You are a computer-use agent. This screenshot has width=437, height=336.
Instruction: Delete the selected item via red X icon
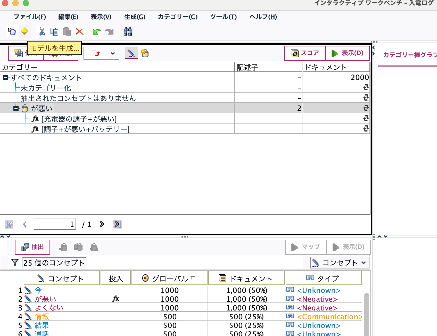point(79,31)
